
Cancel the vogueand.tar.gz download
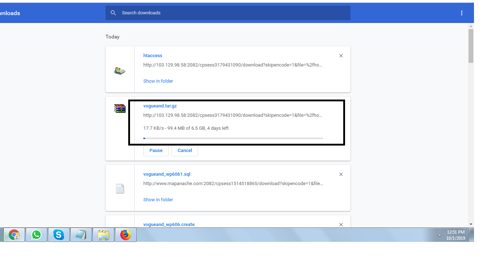185,151
